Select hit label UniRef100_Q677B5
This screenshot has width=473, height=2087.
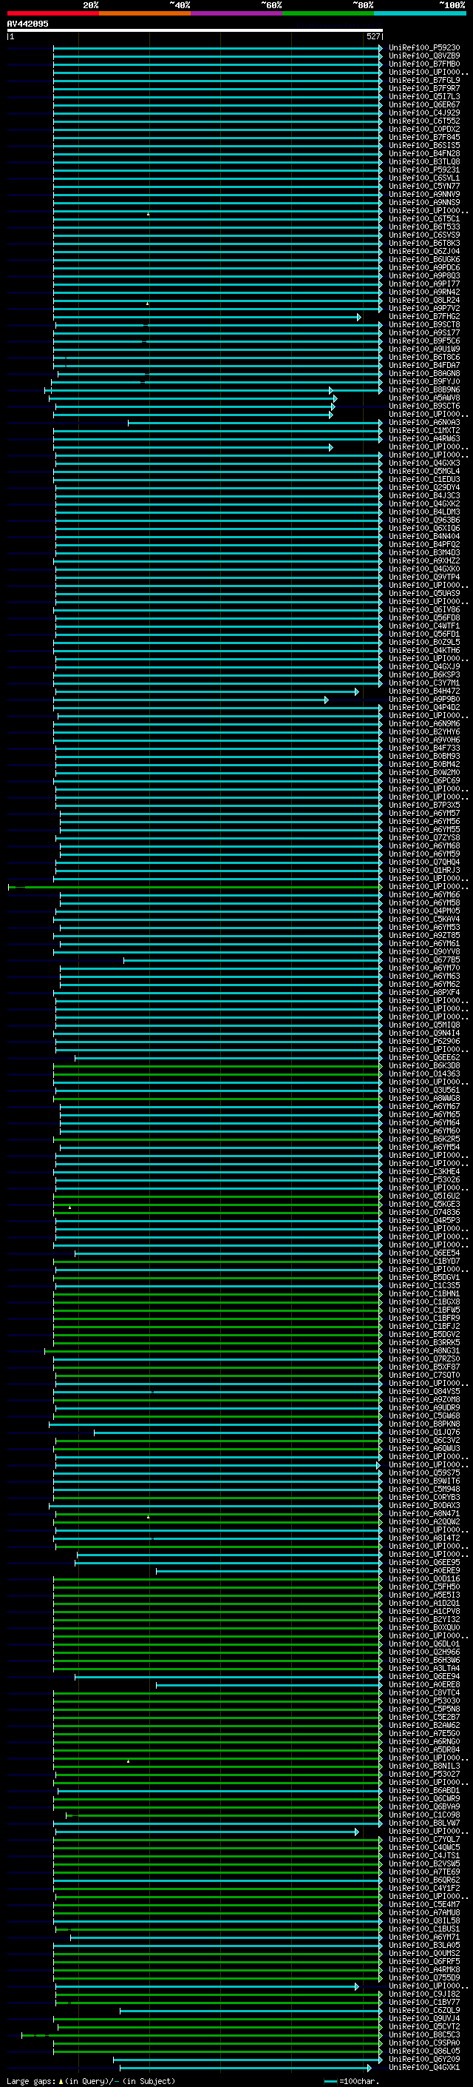point(423,960)
